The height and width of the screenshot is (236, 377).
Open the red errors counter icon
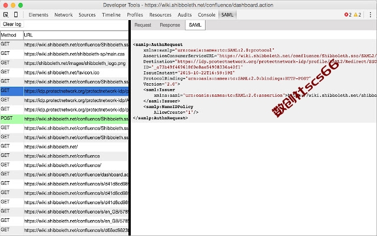click(348, 15)
